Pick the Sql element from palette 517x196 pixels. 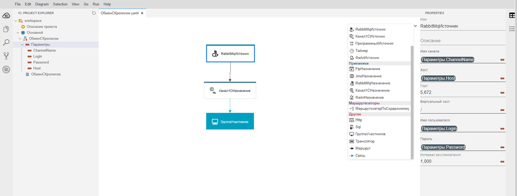click(358, 127)
